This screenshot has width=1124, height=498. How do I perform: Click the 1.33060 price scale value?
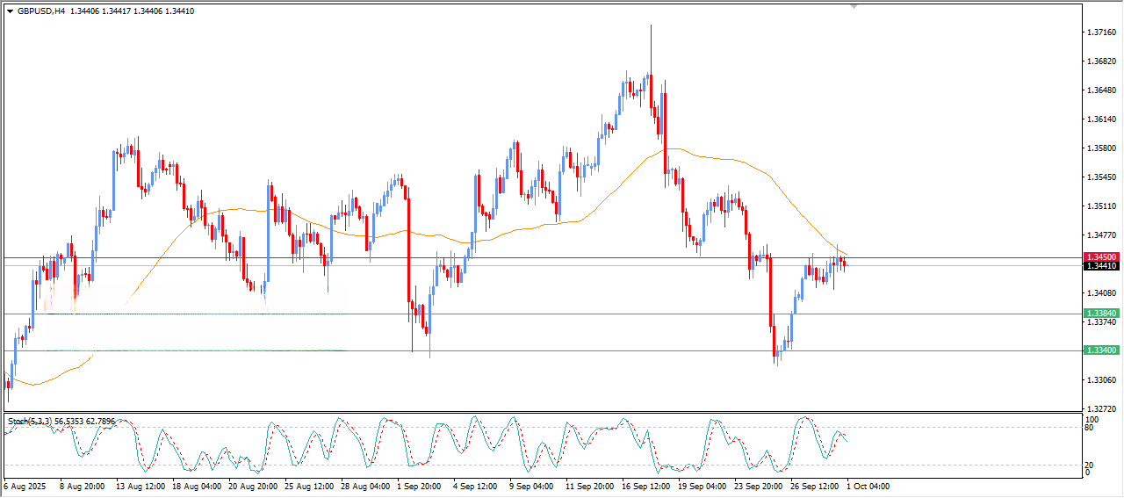click(1101, 380)
